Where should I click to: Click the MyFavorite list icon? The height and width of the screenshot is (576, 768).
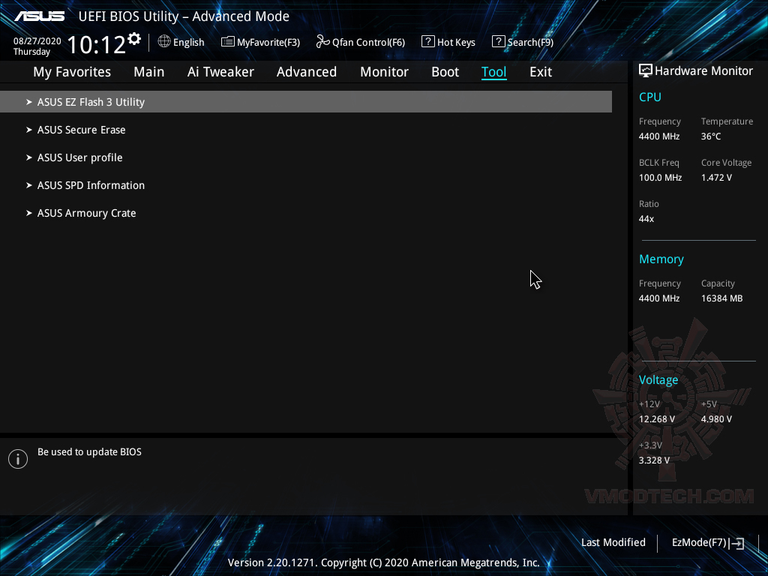pyautogui.click(x=227, y=42)
